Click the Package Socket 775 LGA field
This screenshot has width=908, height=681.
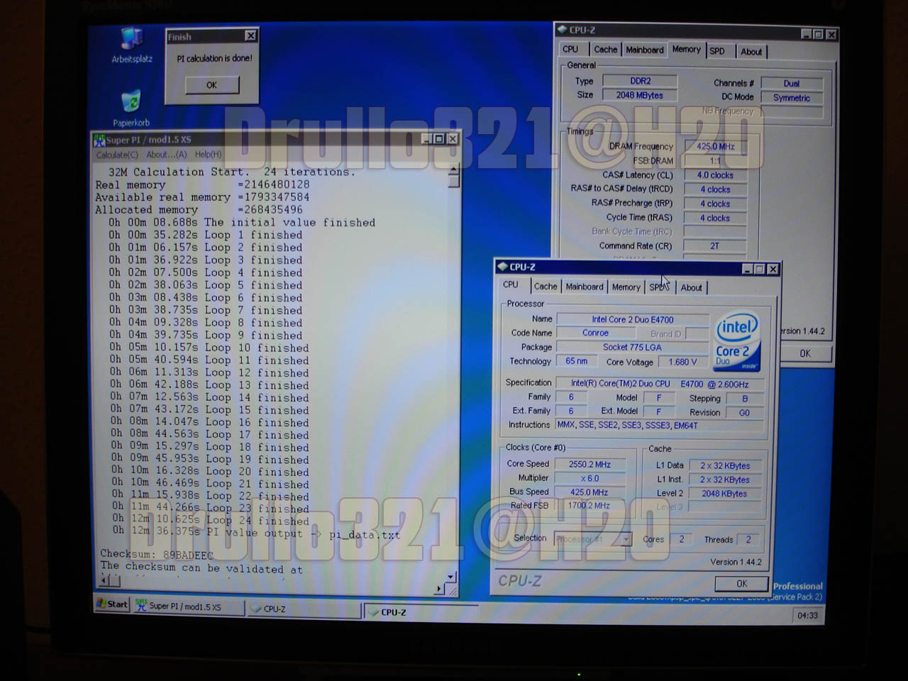[633, 348]
